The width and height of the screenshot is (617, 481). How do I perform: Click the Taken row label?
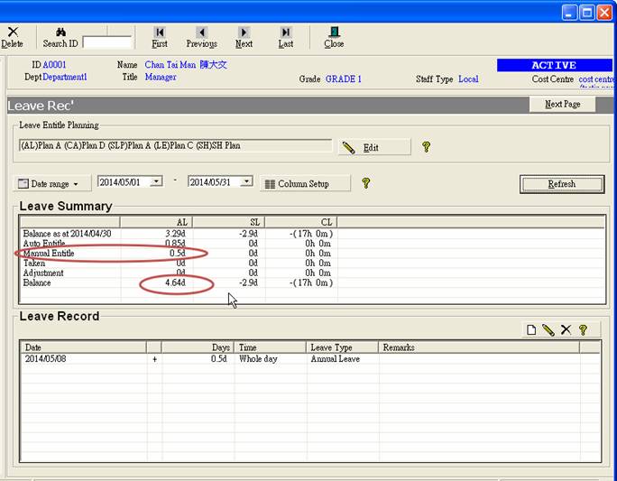(x=34, y=263)
